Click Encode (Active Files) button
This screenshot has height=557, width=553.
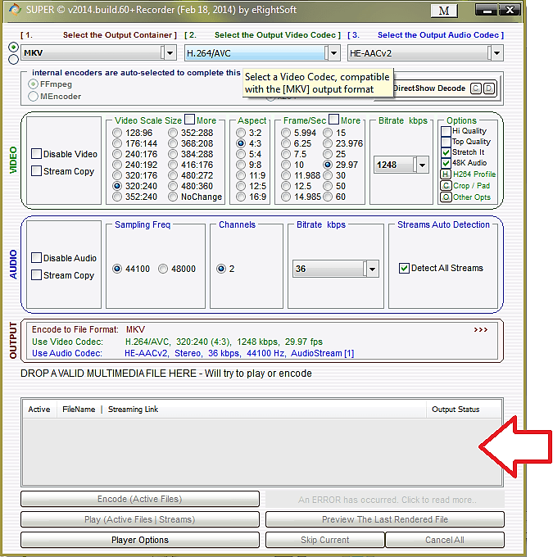pyautogui.click(x=140, y=499)
